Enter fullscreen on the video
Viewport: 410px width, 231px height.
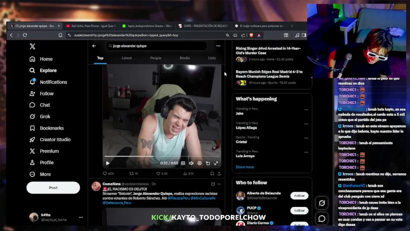216,163
